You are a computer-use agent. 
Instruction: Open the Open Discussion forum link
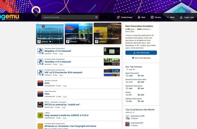tap(132, 73)
